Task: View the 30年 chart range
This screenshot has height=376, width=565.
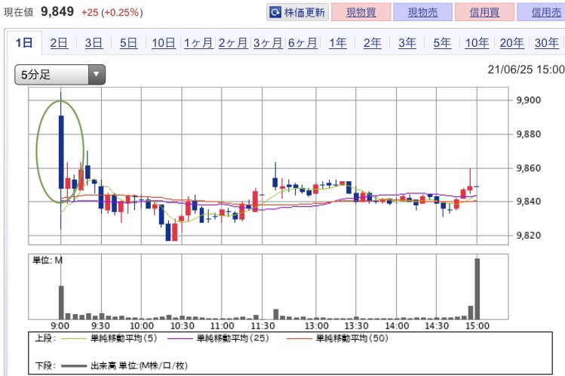Action: coord(547,43)
